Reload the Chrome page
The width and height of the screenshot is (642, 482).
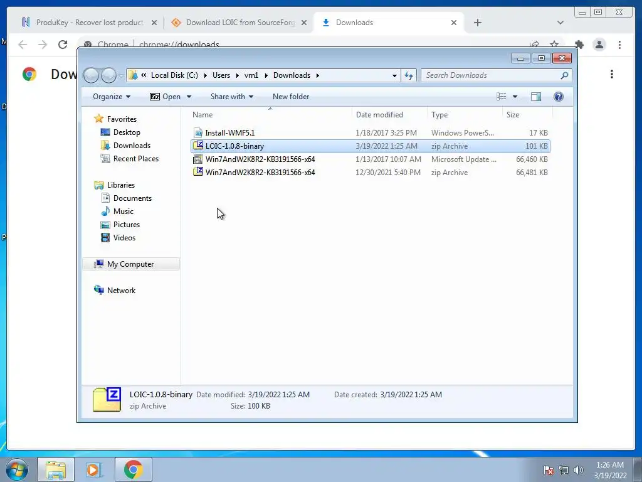[63, 45]
